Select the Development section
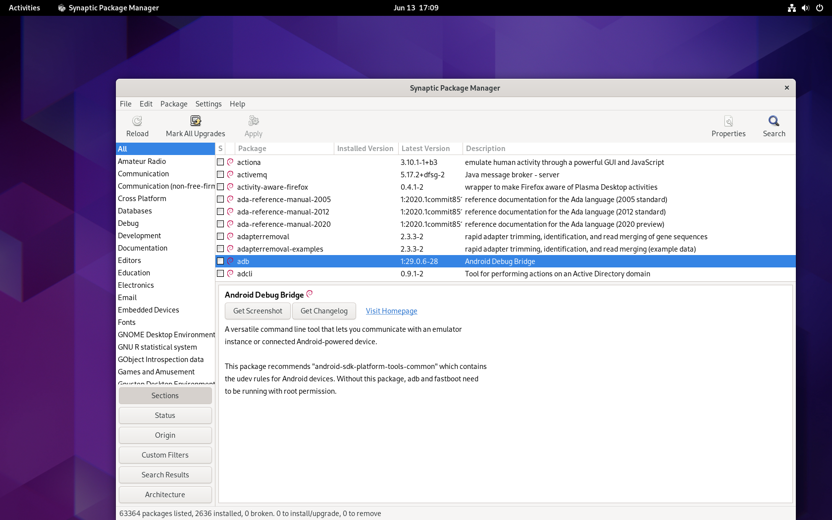Viewport: 832px width, 520px height. point(165,236)
